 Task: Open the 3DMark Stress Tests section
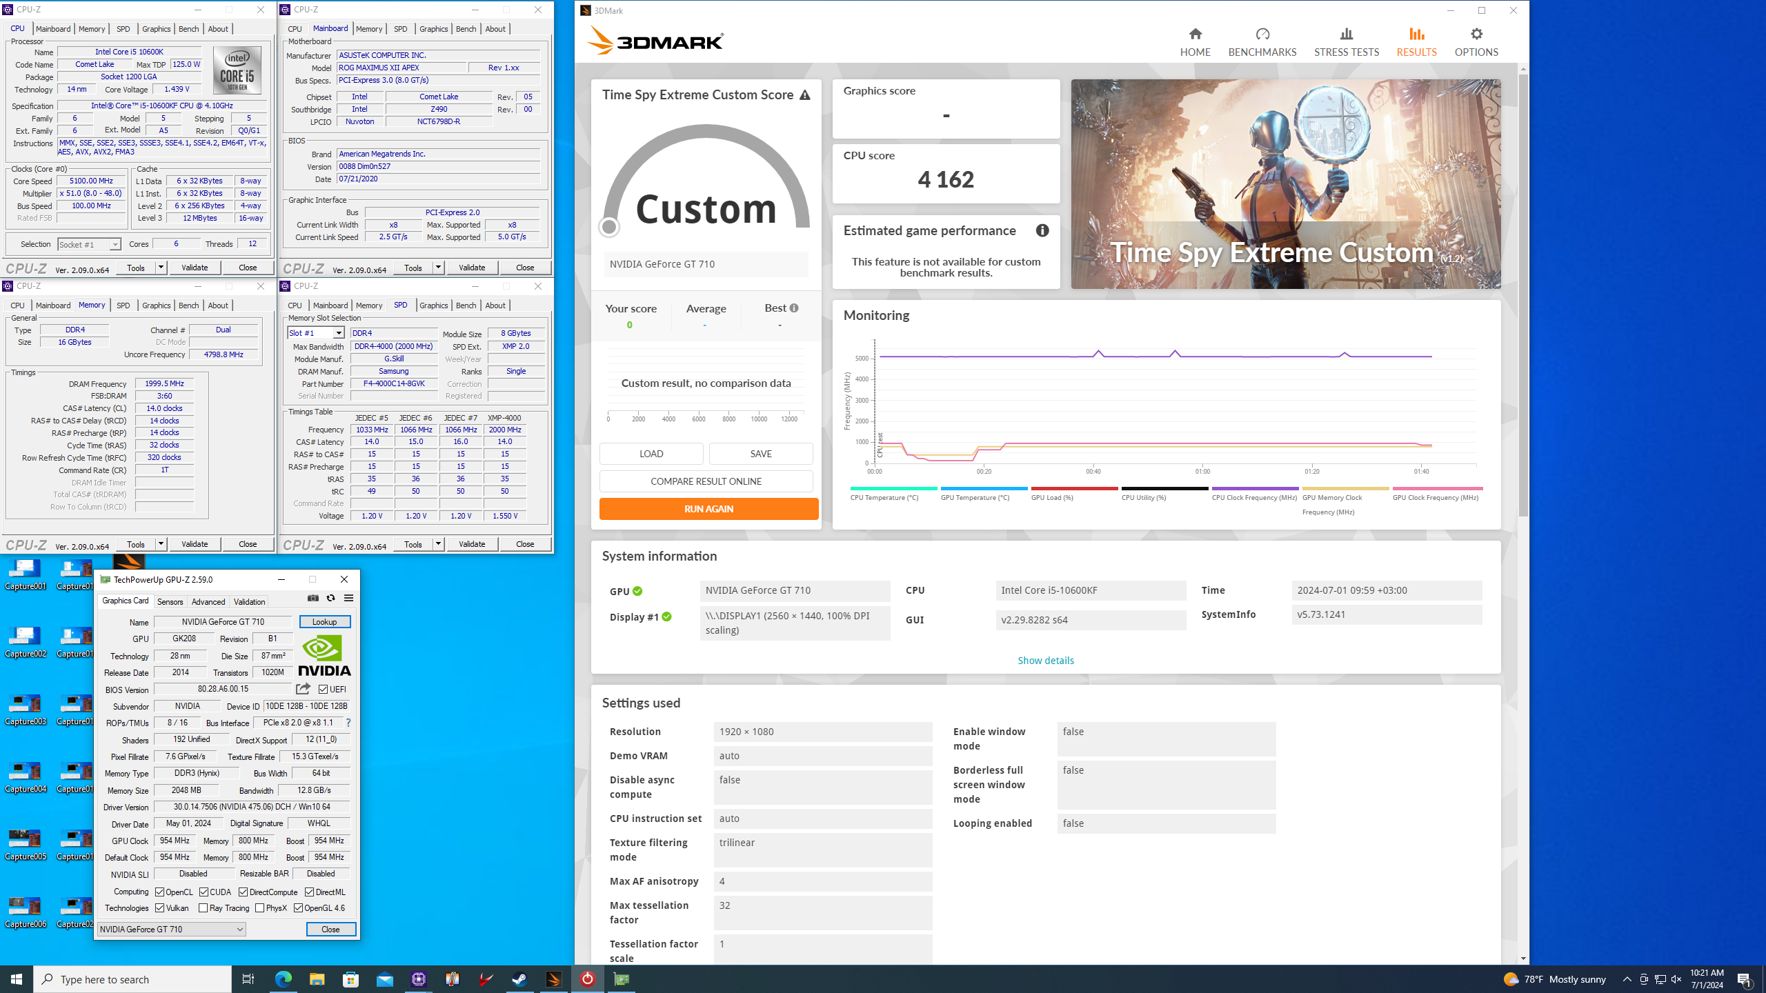1346,41
